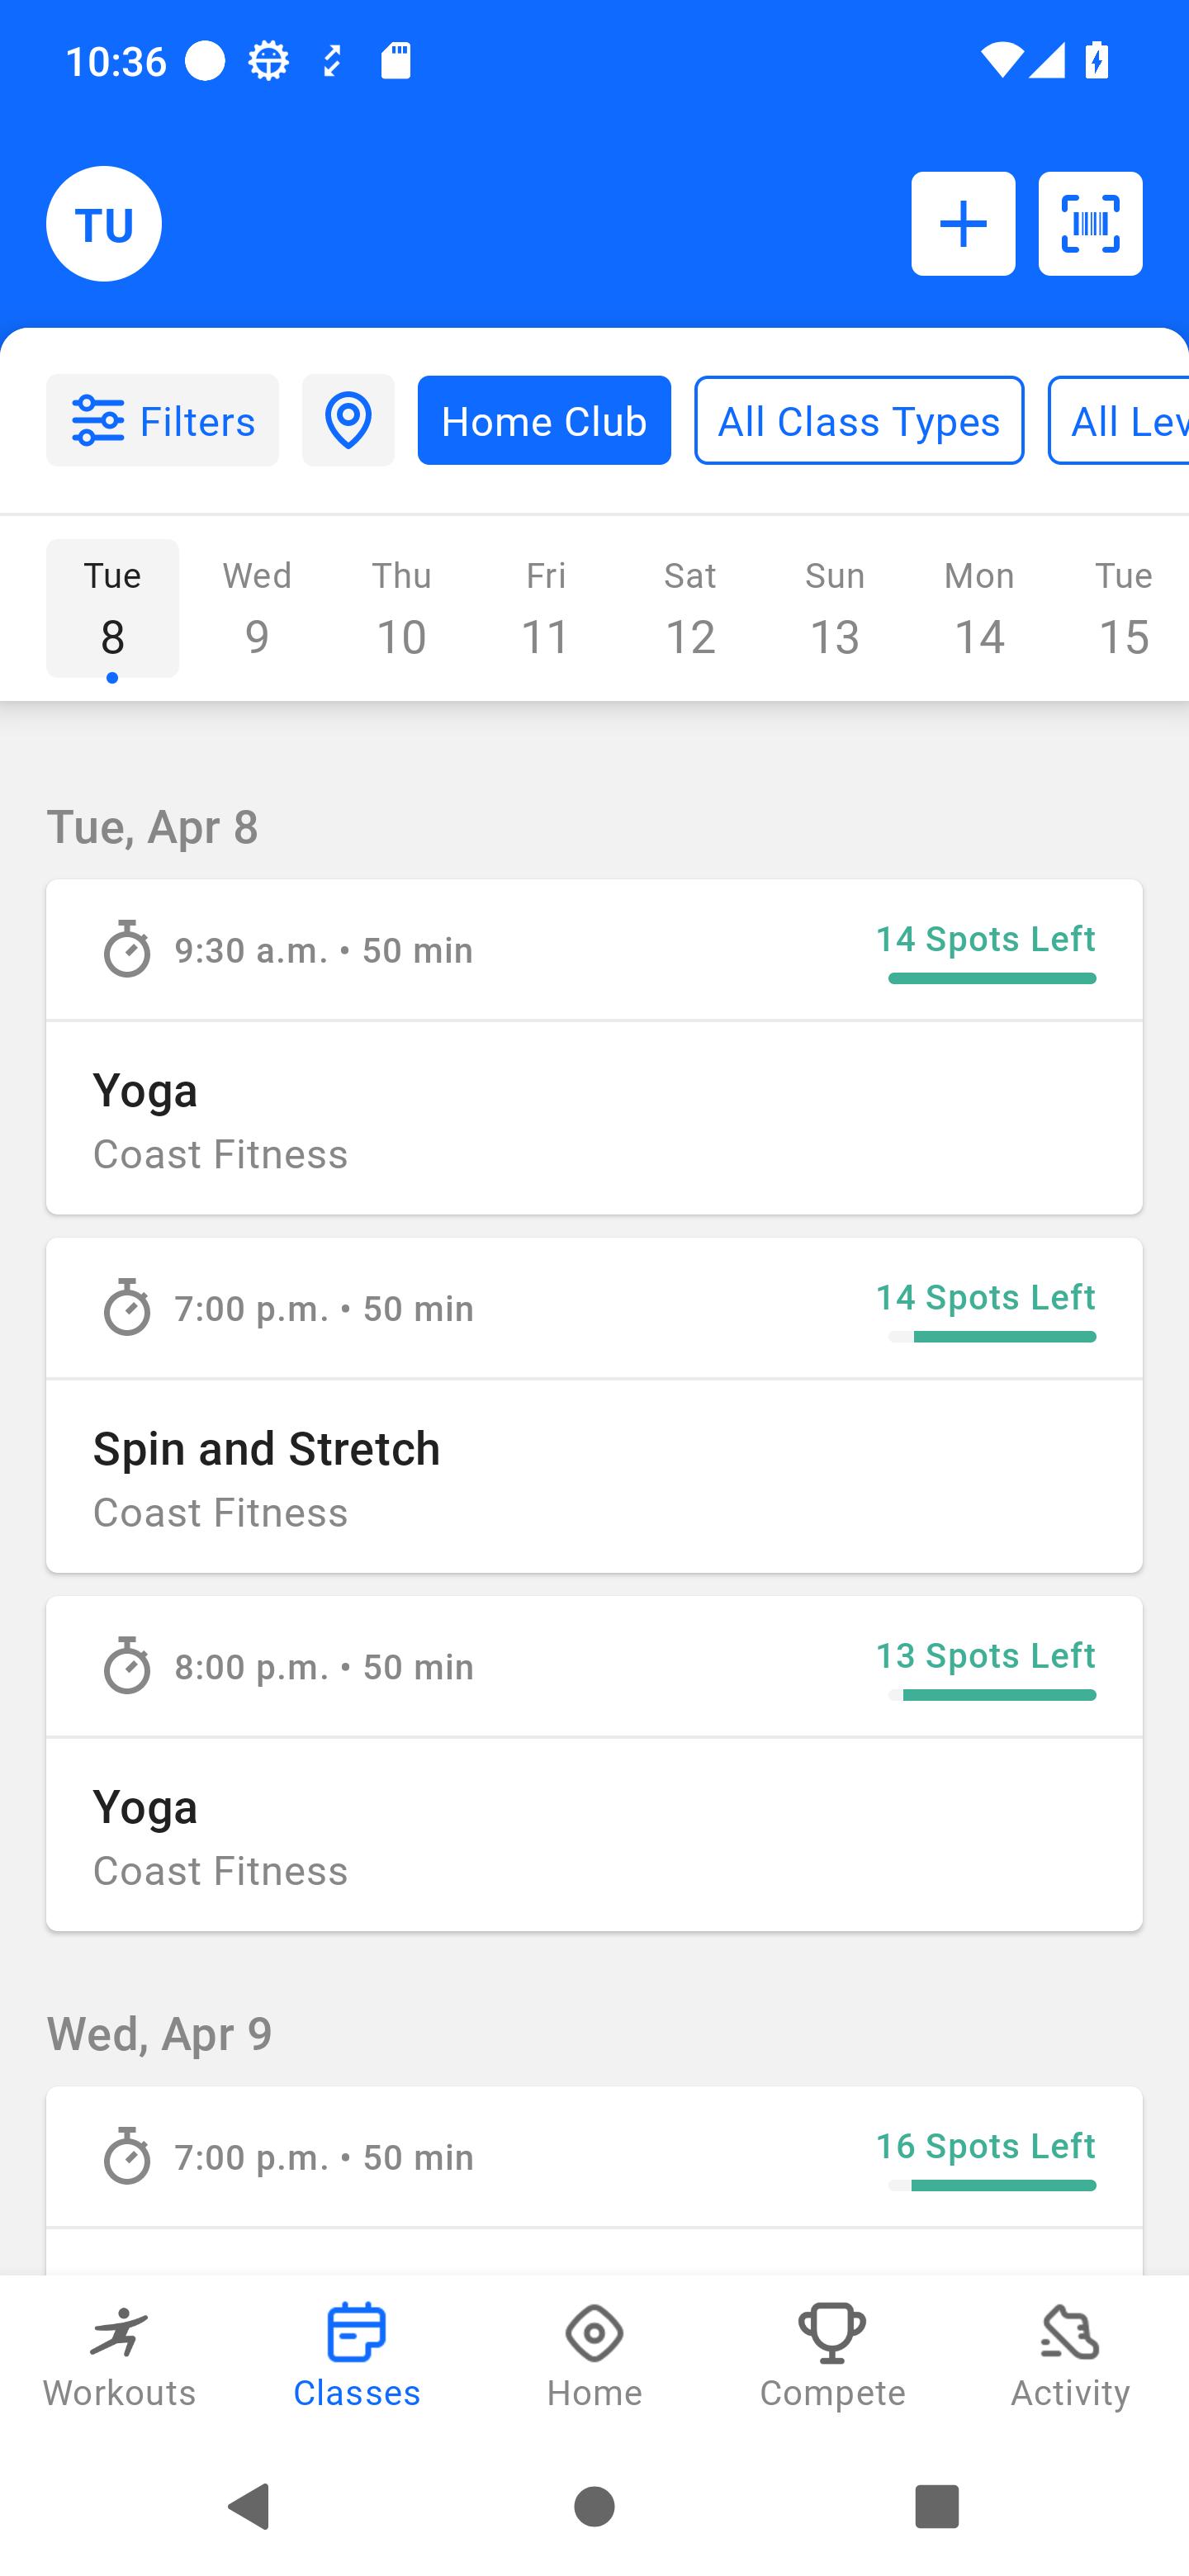Tap the location pin icon
This screenshot has width=1189, height=2576.
pos(348,420)
